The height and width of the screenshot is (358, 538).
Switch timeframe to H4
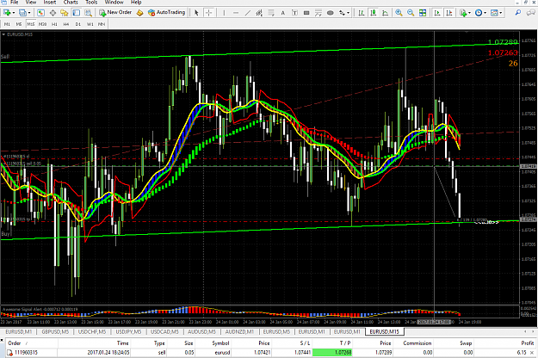pos(66,24)
